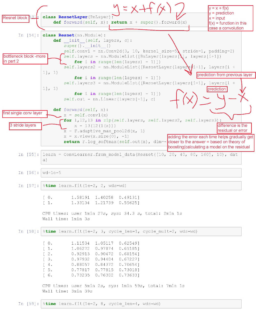256x331 pixels.
Task: Focus the cell with cycle_len=4 fit call
Action: pos(141,304)
